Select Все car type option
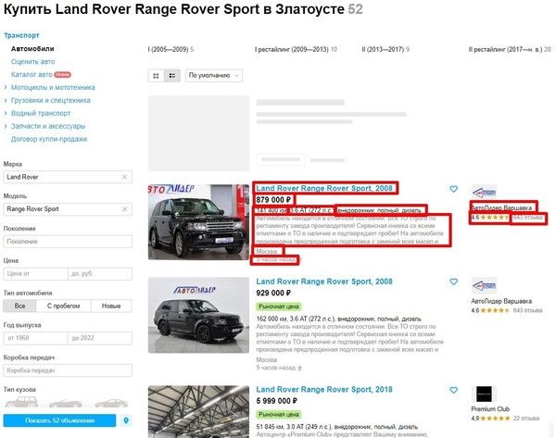This screenshot has width=556, height=438. (x=19, y=306)
